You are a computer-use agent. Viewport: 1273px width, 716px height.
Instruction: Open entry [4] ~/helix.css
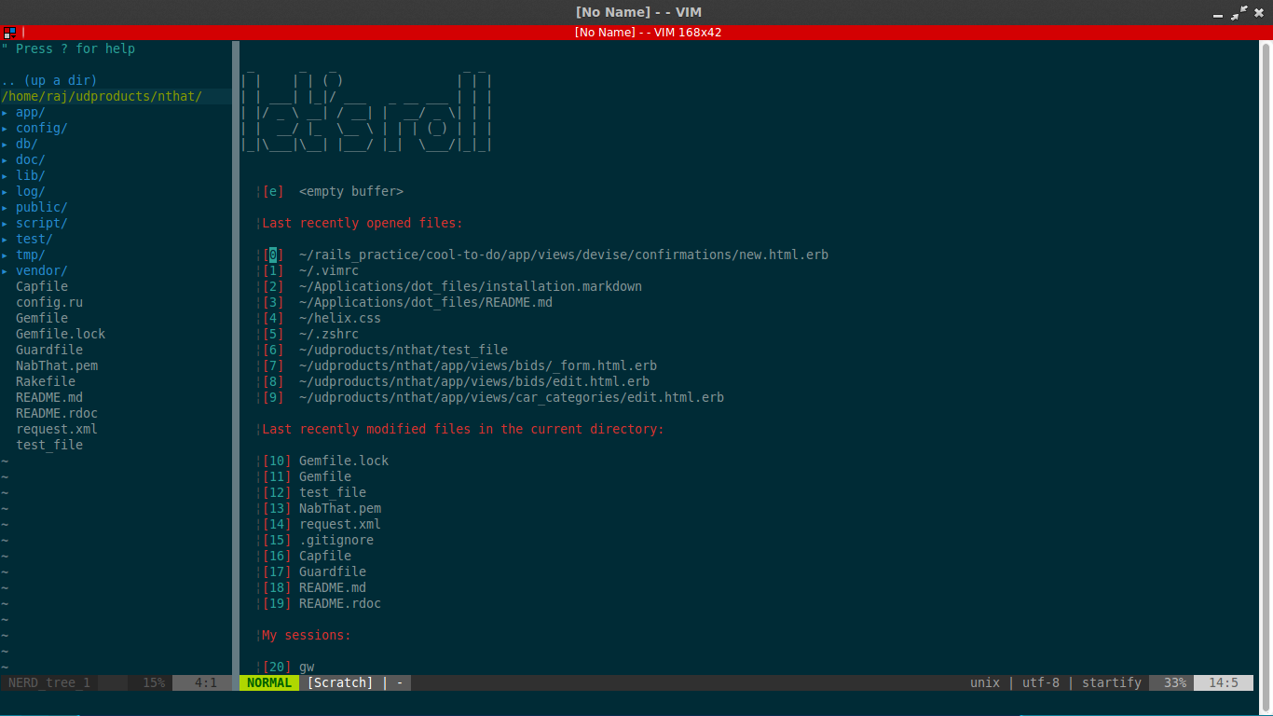pos(322,319)
